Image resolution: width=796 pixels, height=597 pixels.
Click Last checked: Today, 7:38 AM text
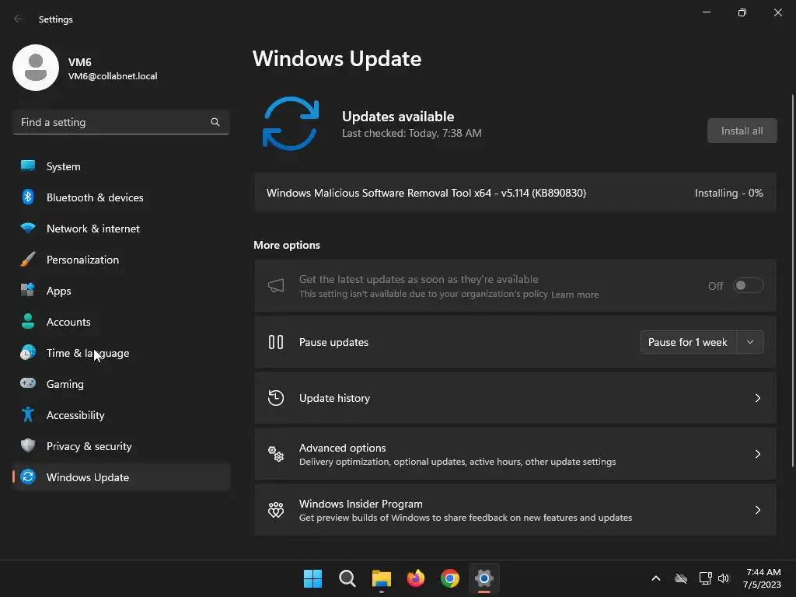(x=412, y=133)
